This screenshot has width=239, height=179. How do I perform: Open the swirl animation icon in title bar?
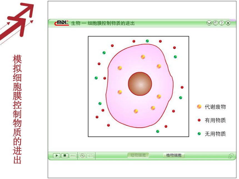coord(209,23)
